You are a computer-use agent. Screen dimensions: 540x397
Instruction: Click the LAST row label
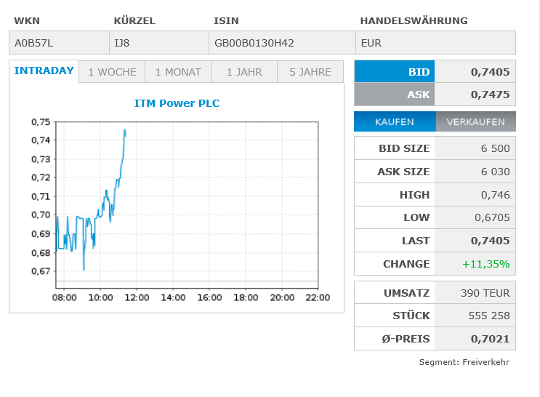416,241
